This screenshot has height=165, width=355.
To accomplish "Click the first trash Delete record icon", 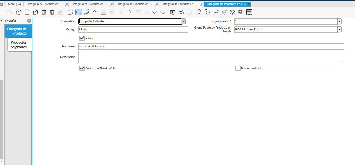I will pos(44,12).
